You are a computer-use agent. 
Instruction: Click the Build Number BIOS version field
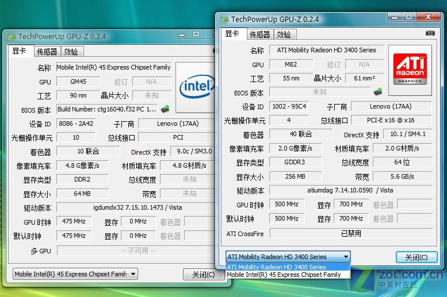point(107,109)
